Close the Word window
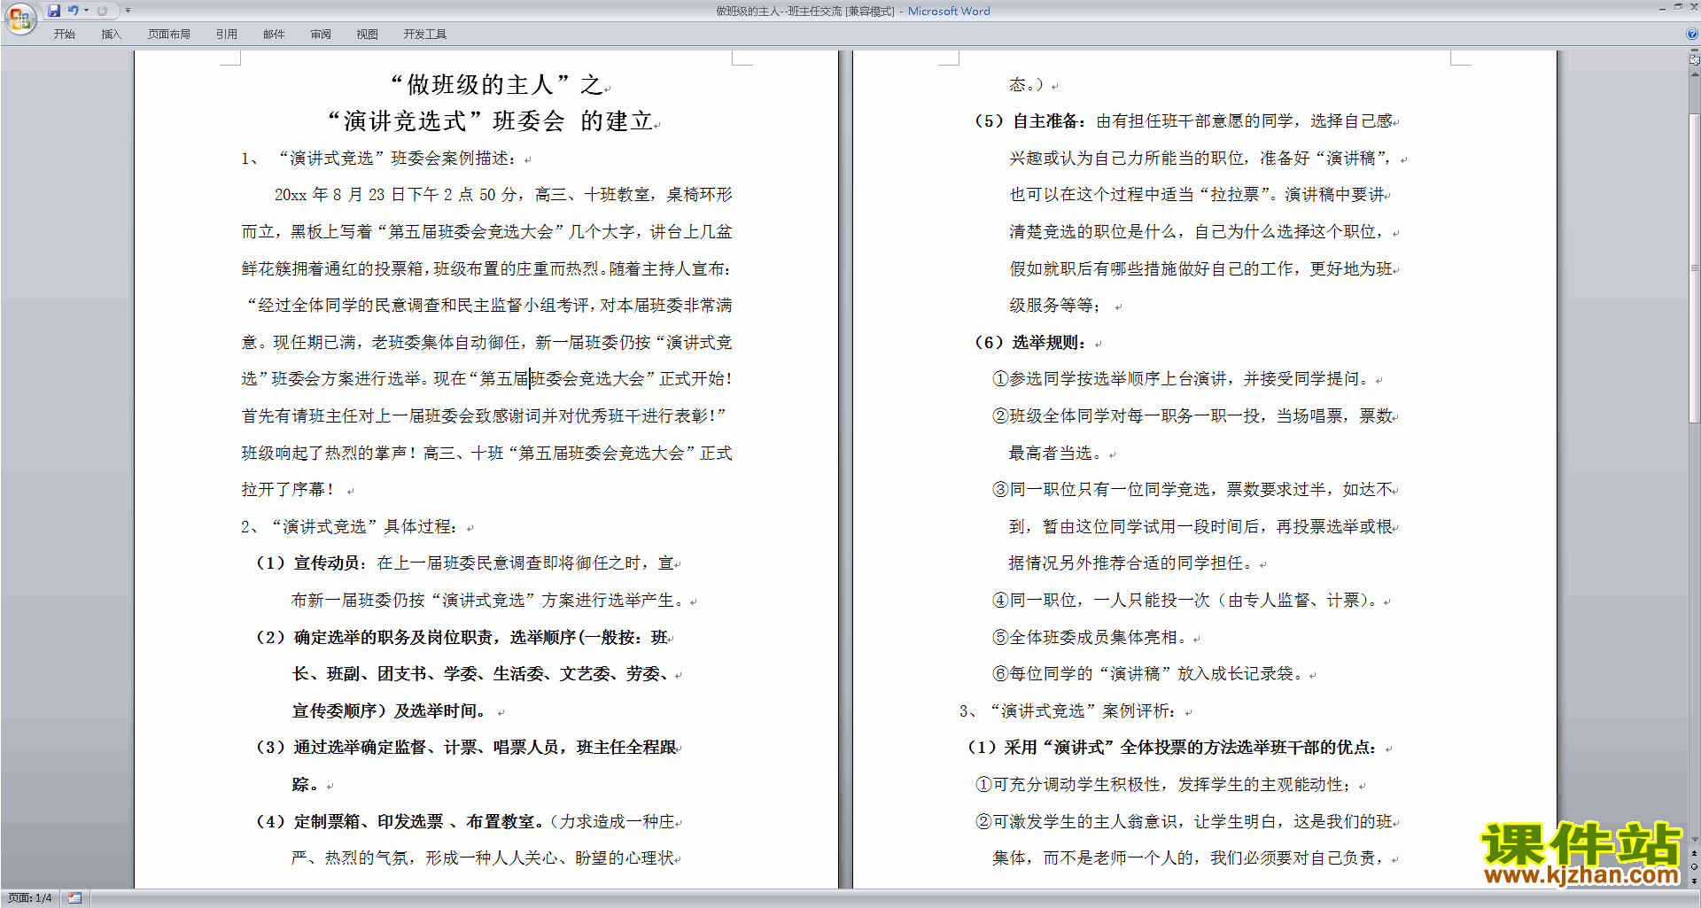1701x908 pixels. (x=1694, y=7)
